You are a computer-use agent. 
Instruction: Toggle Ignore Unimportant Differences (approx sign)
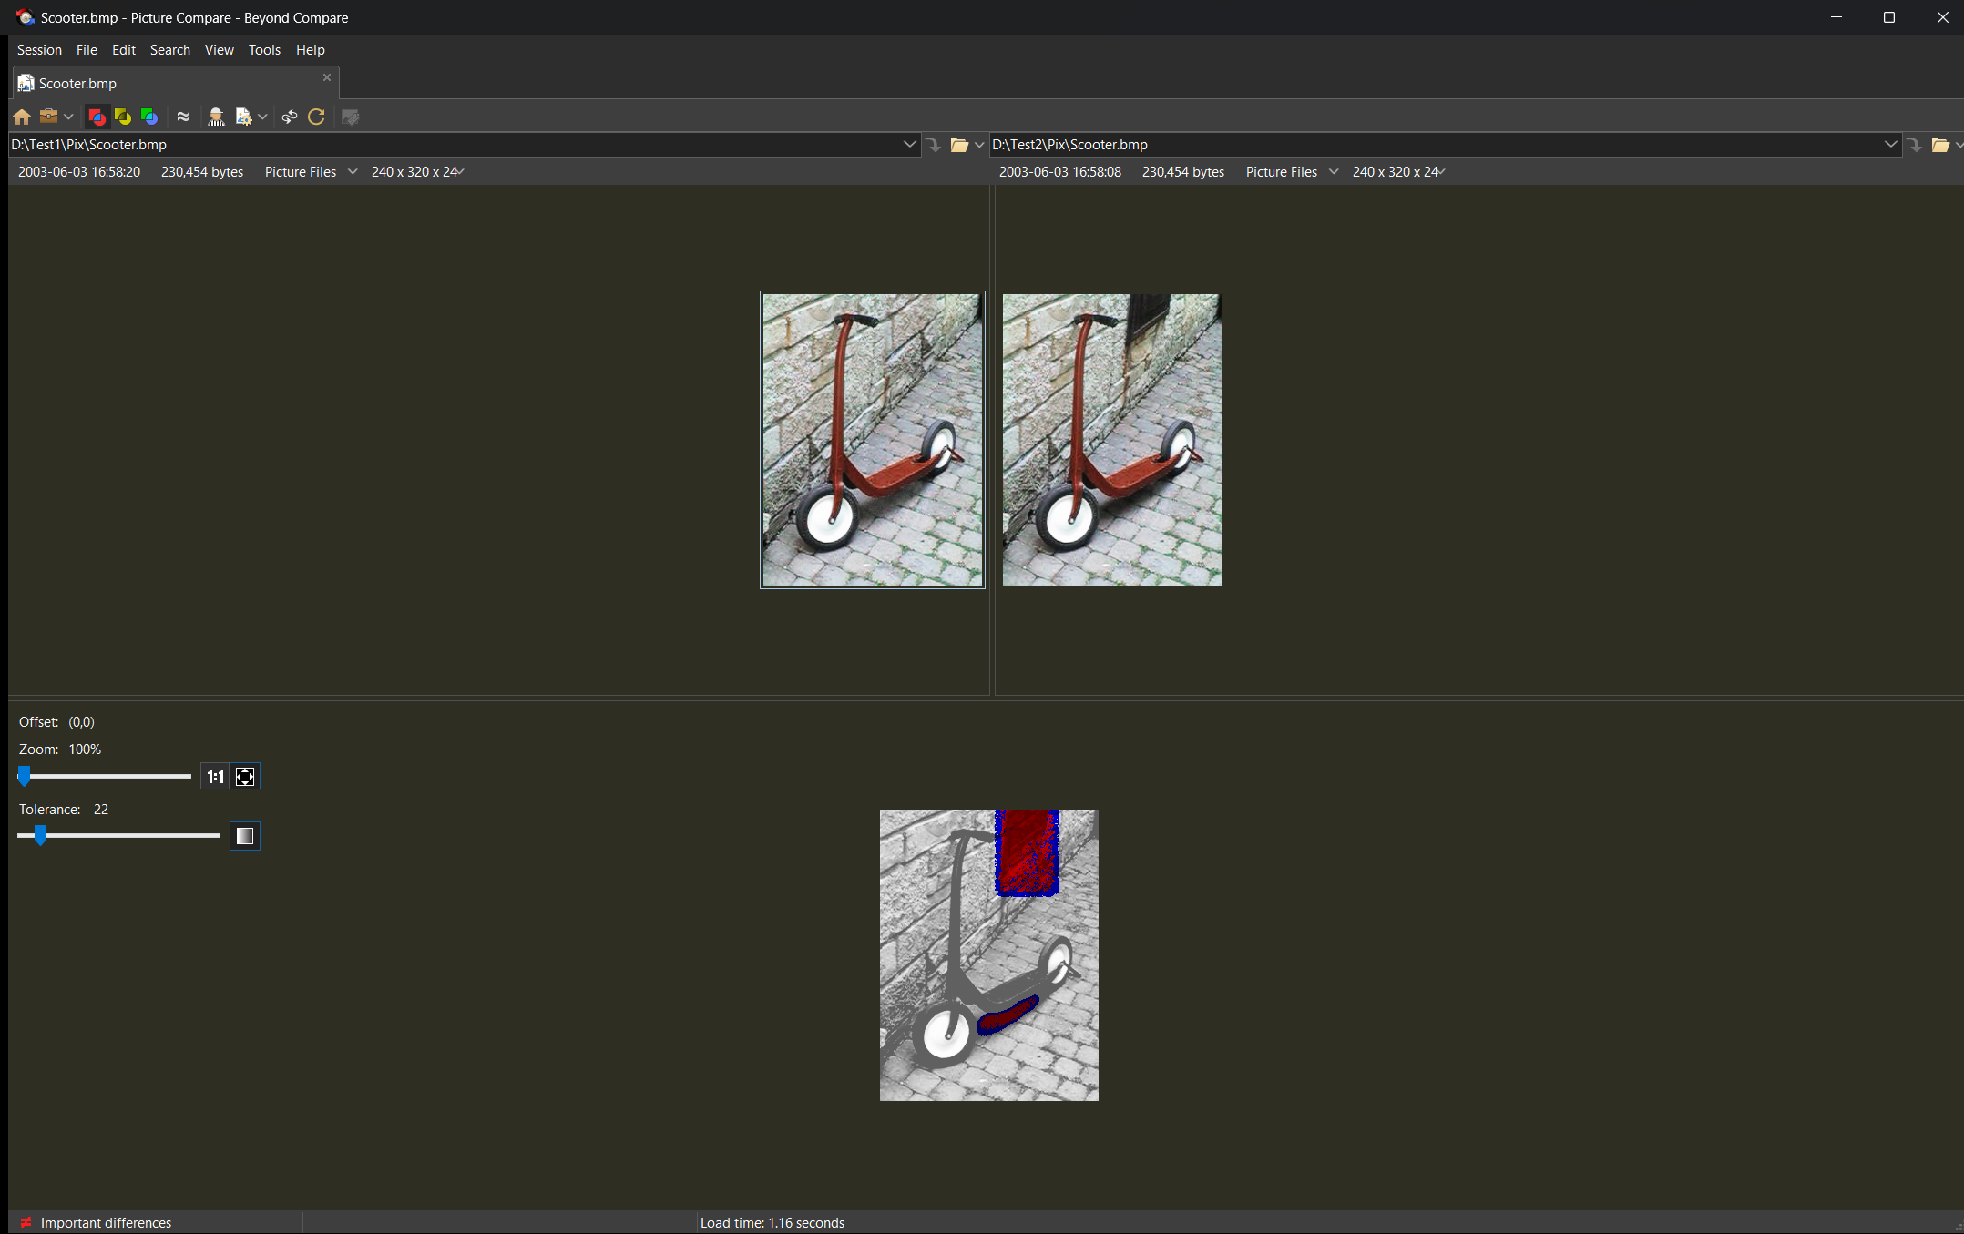tap(183, 117)
